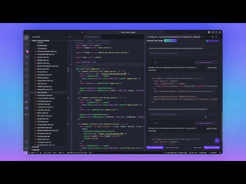Go to previous variant of no-direction test
This screenshot has width=246, height=184.
(x=151, y=62)
